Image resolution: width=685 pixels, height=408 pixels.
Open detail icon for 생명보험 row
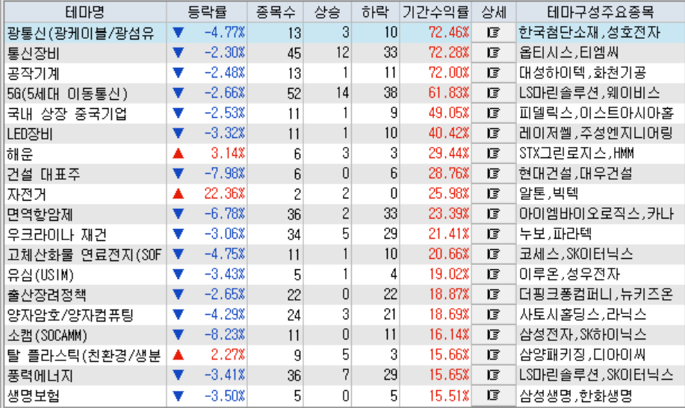[x=494, y=396]
